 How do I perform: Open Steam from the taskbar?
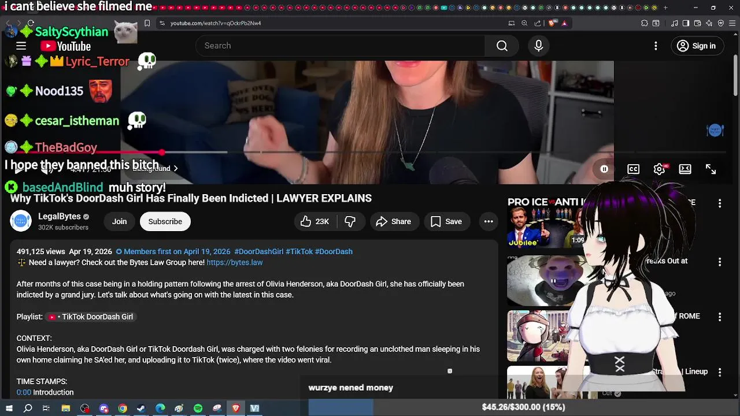pyautogui.click(x=141, y=408)
